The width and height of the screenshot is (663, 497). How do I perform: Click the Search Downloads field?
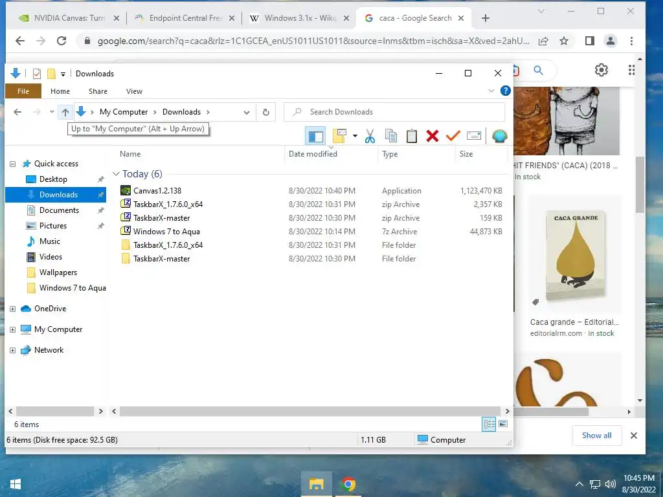click(x=394, y=112)
